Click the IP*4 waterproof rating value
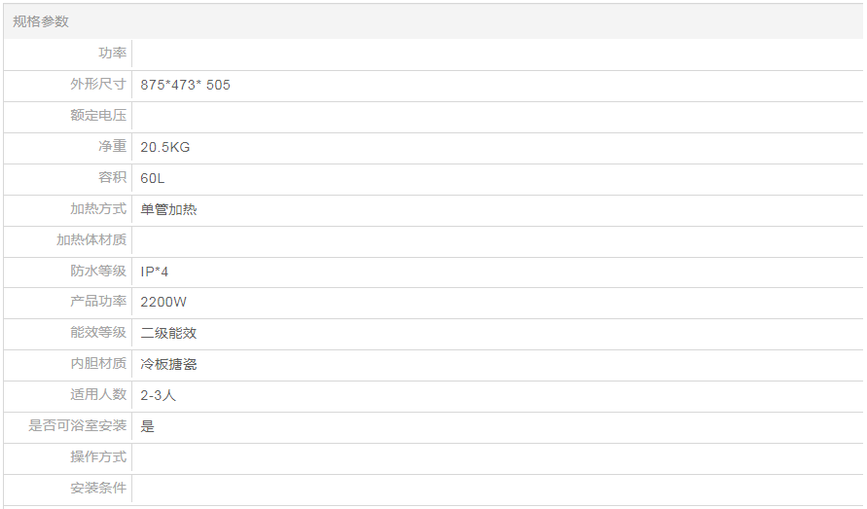 (155, 272)
